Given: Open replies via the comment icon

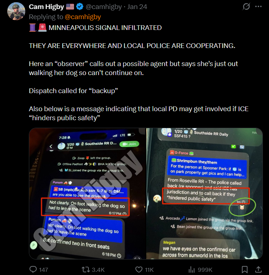Looking at the screenshot, I should tap(33, 269).
